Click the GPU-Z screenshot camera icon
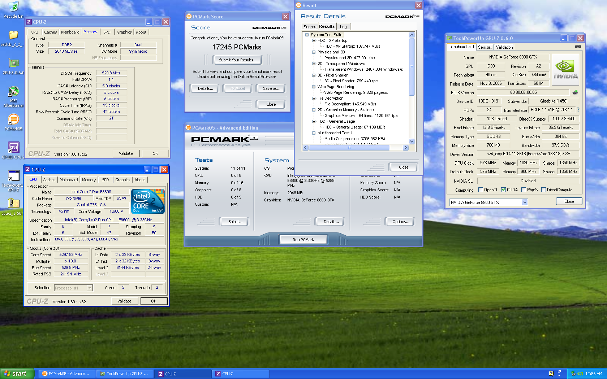This screenshot has width=607, height=379. click(578, 47)
